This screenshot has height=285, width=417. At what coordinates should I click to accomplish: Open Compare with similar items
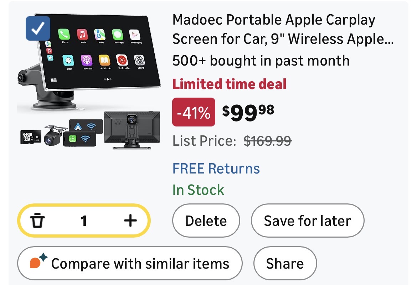coord(130,264)
